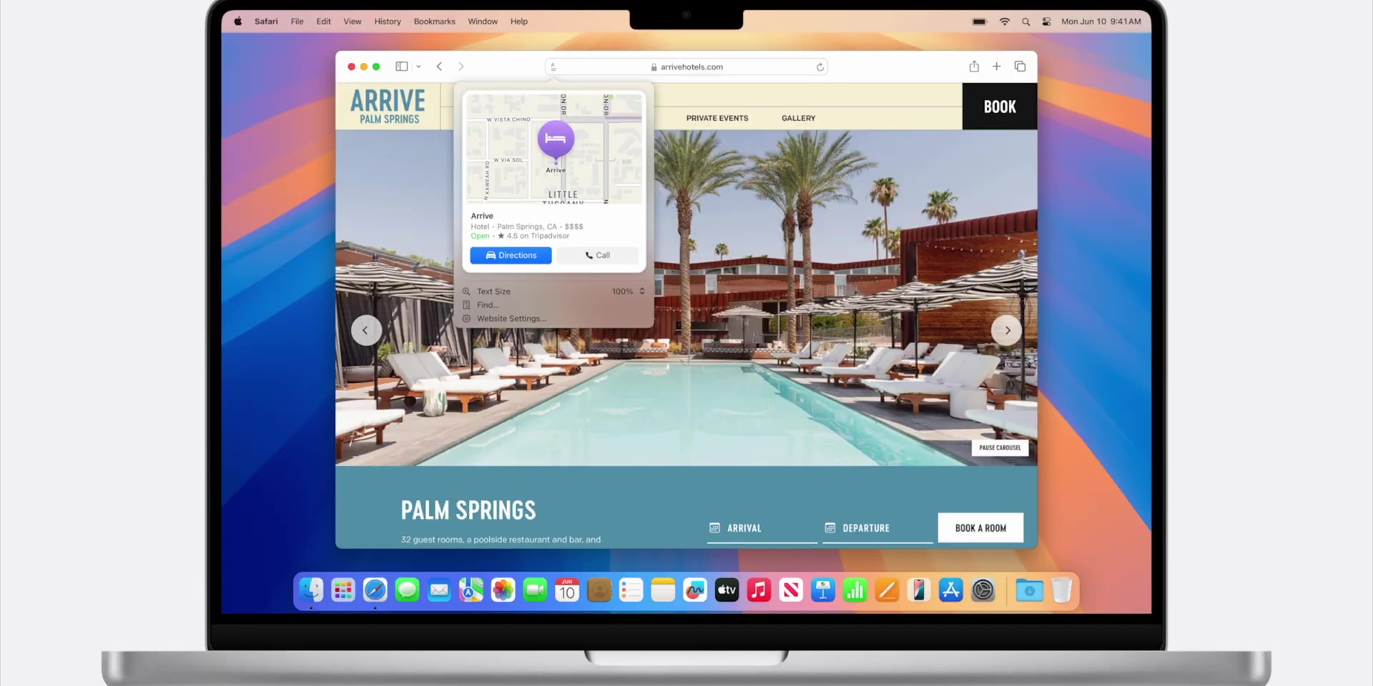Show next carousel image

click(1007, 330)
